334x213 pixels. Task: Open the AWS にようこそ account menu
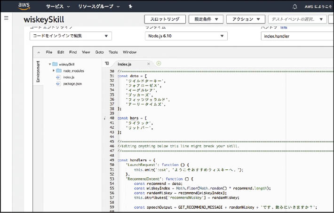coord(318,7)
